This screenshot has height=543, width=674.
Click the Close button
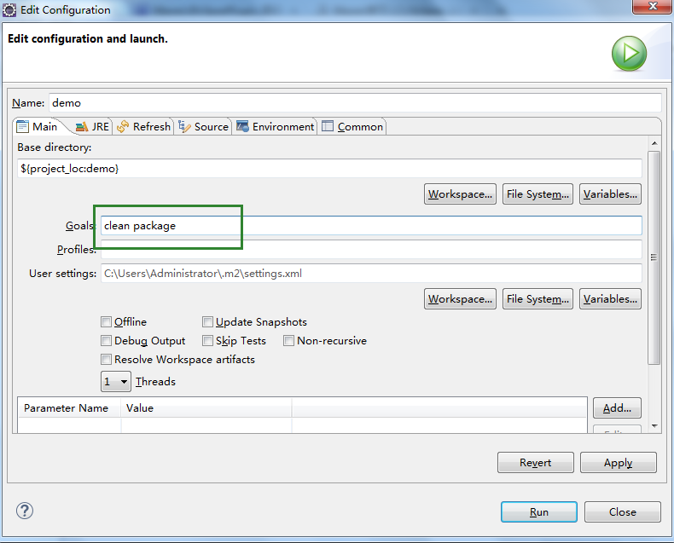(x=623, y=512)
